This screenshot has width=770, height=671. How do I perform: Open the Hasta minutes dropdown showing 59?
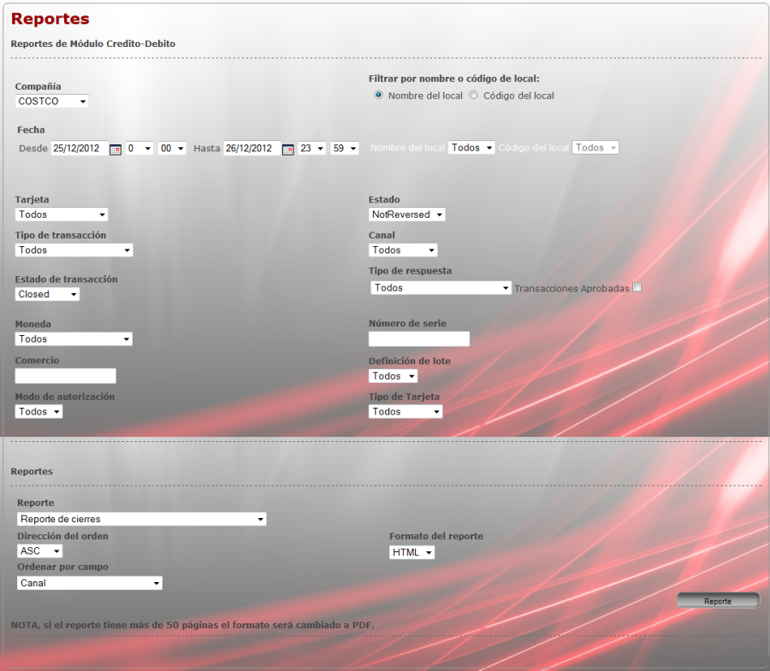(345, 148)
